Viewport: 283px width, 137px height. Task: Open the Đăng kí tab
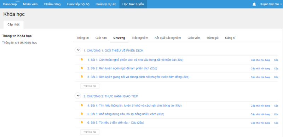pyautogui.click(x=230, y=38)
